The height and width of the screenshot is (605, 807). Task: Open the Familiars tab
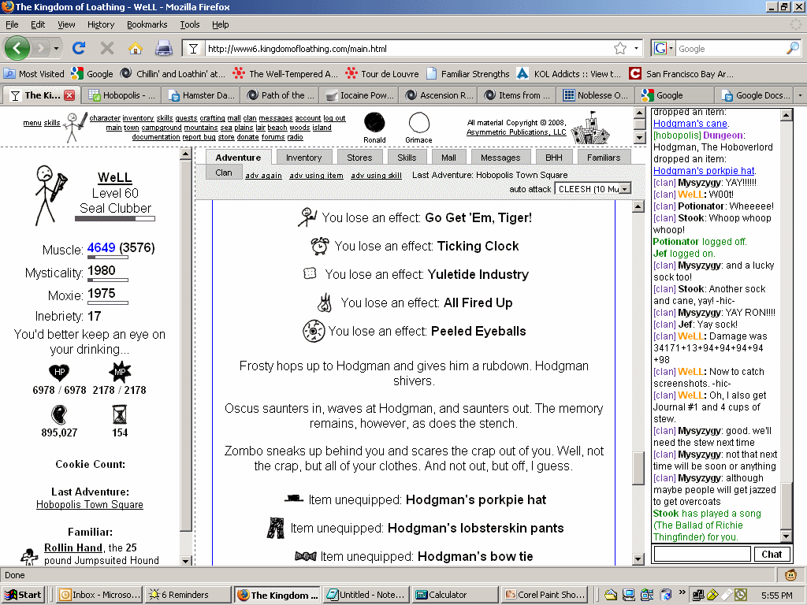[604, 158]
